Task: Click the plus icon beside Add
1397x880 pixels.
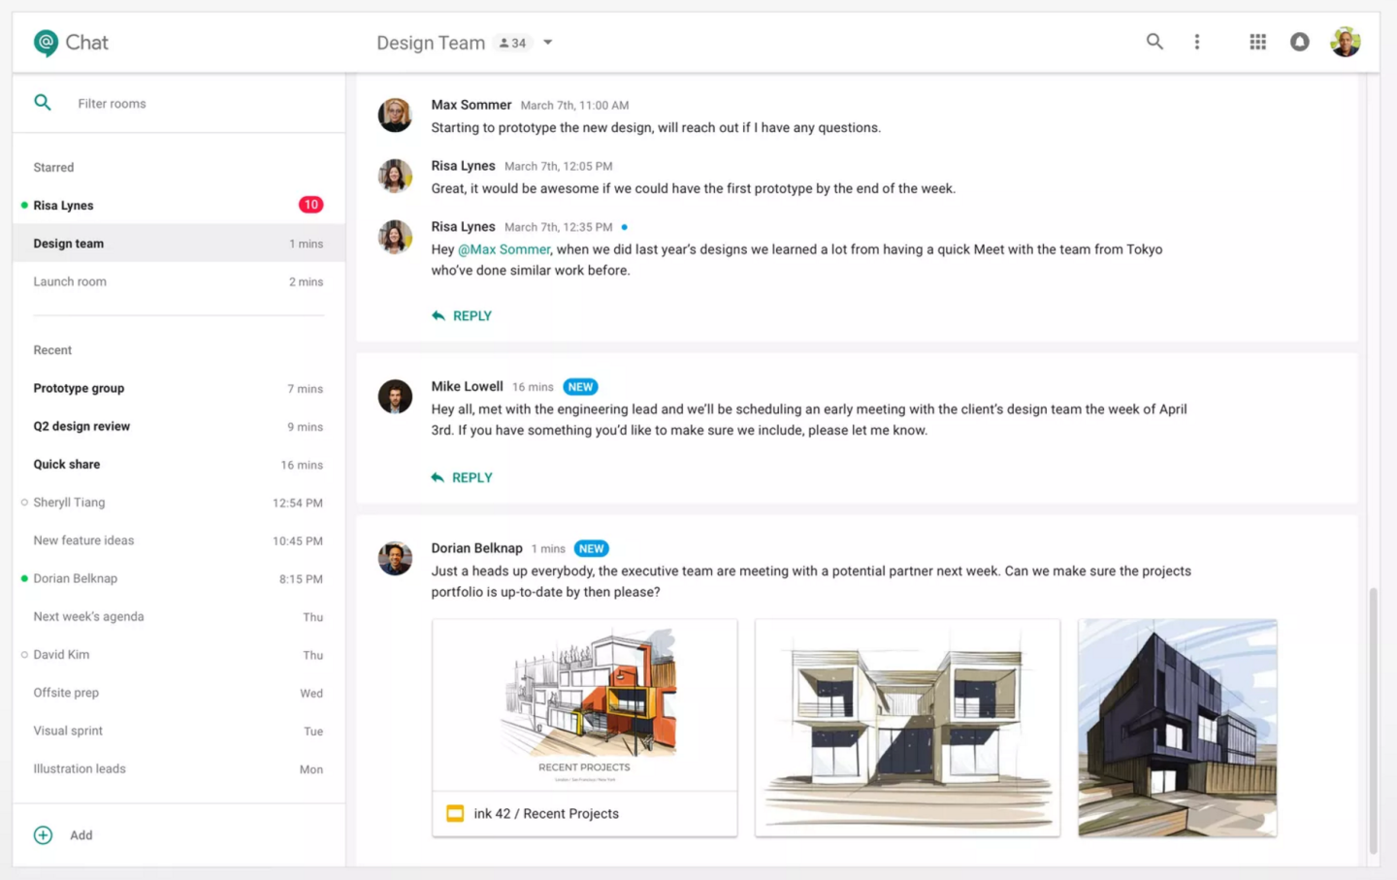Action: (44, 835)
